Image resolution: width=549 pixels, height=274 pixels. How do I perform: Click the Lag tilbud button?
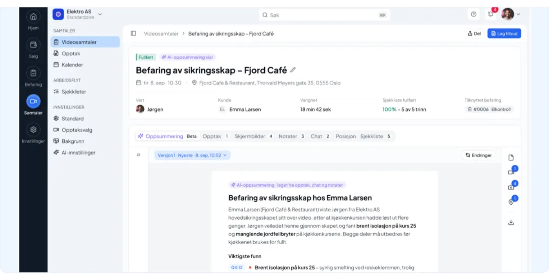pyautogui.click(x=504, y=34)
